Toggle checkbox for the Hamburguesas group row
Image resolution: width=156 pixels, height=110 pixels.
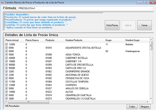point(7,51)
